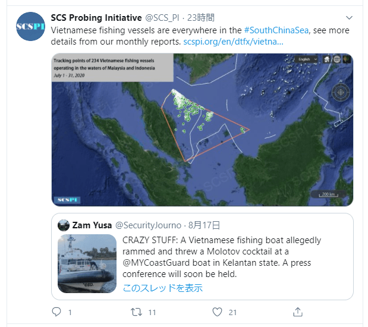Click the home icon on map
Screen dimensions: 368x327
[326, 59]
